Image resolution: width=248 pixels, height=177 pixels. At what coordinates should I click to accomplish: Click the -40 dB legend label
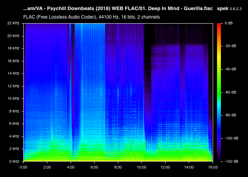coord(231,69)
